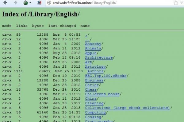The width and height of the screenshot is (184, 122).
Task: Open the Tor onion button dropdown arrow
Action: tap(31, 3)
